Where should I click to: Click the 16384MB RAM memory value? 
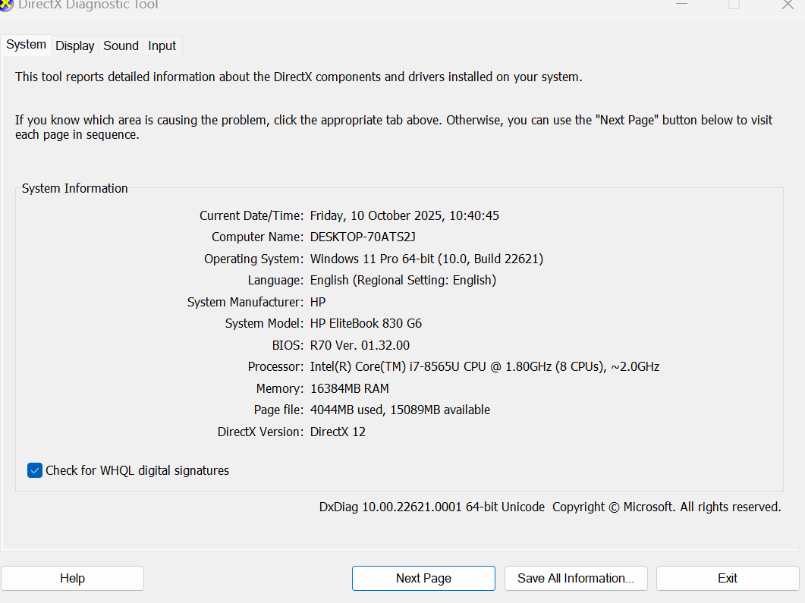point(349,388)
